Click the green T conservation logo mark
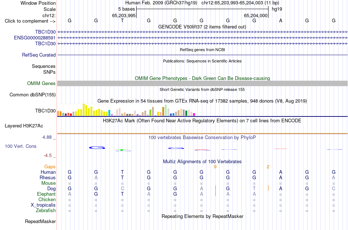 pos(122,150)
